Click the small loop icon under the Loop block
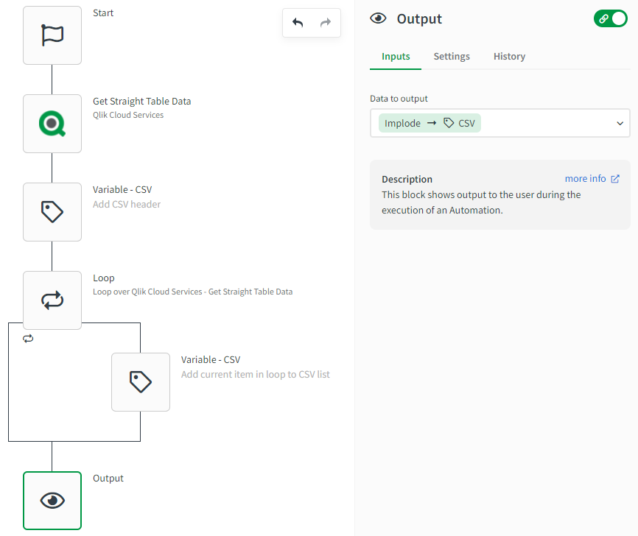 (28, 339)
